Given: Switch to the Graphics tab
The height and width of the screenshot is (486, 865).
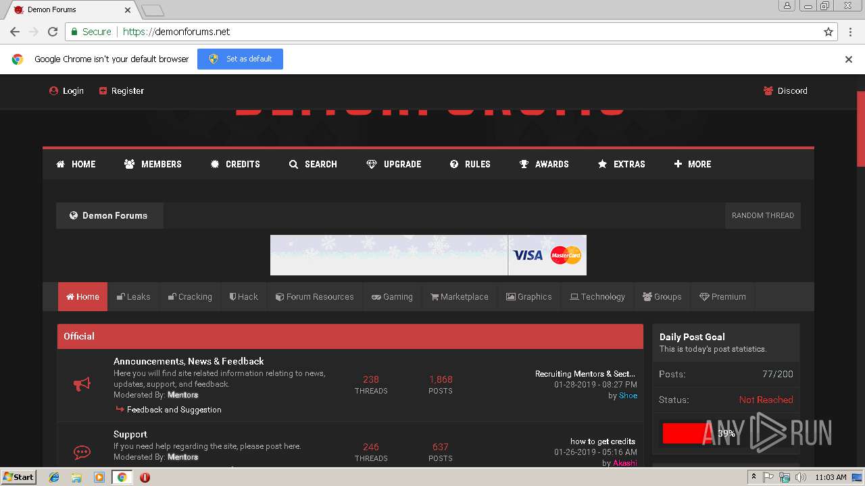Looking at the screenshot, I should pos(529,296).
